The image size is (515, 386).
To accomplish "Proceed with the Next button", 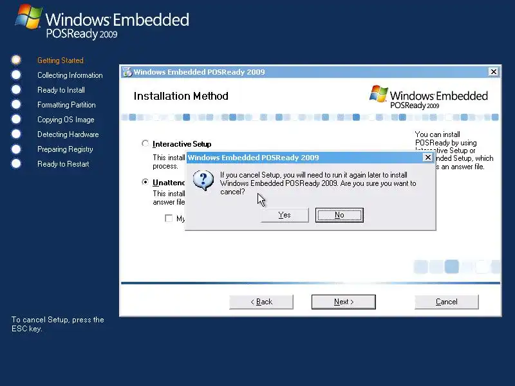I will pos(344,302).
